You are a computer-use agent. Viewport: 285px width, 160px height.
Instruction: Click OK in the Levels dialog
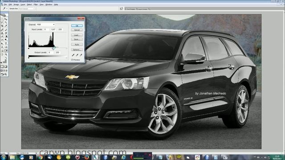(x=77, y=26)
